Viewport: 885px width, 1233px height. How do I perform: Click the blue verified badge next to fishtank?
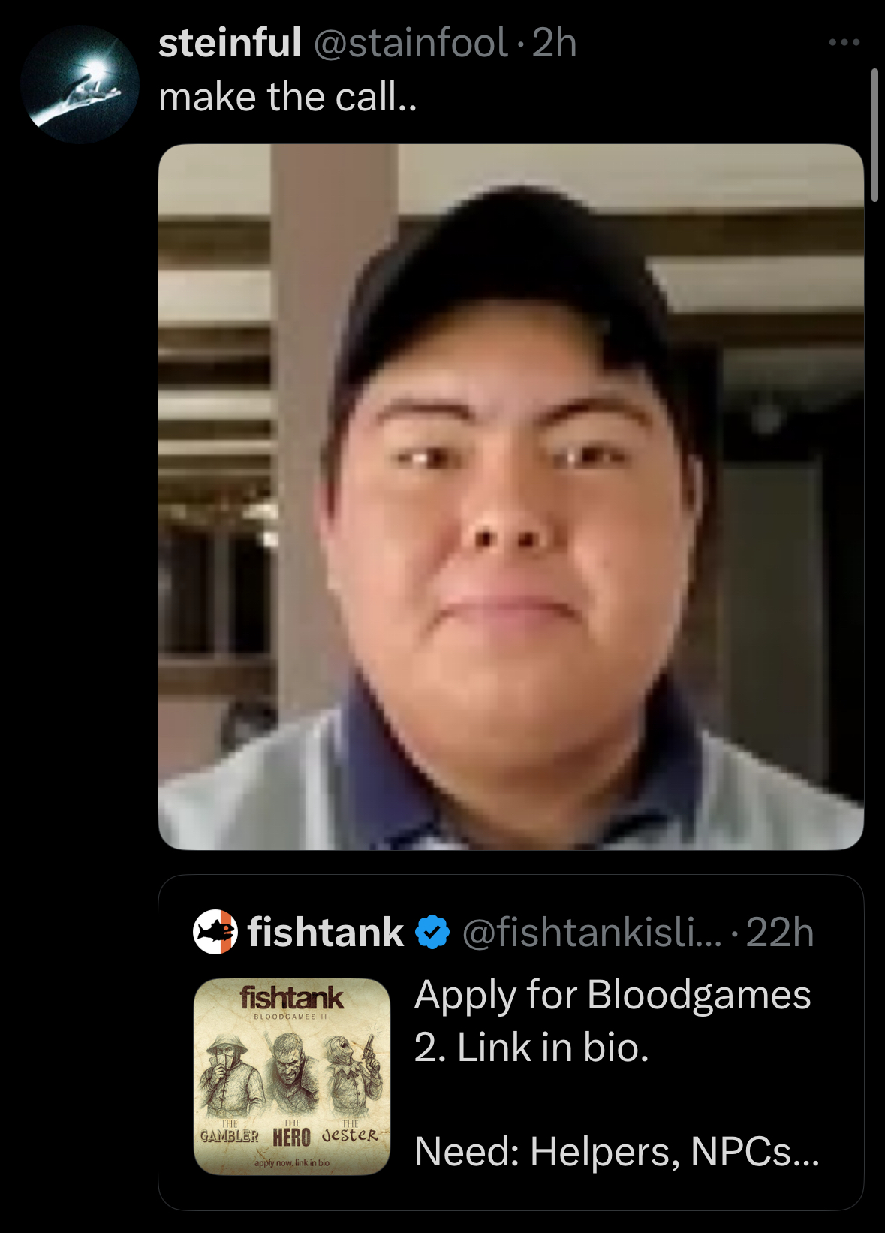433,933
